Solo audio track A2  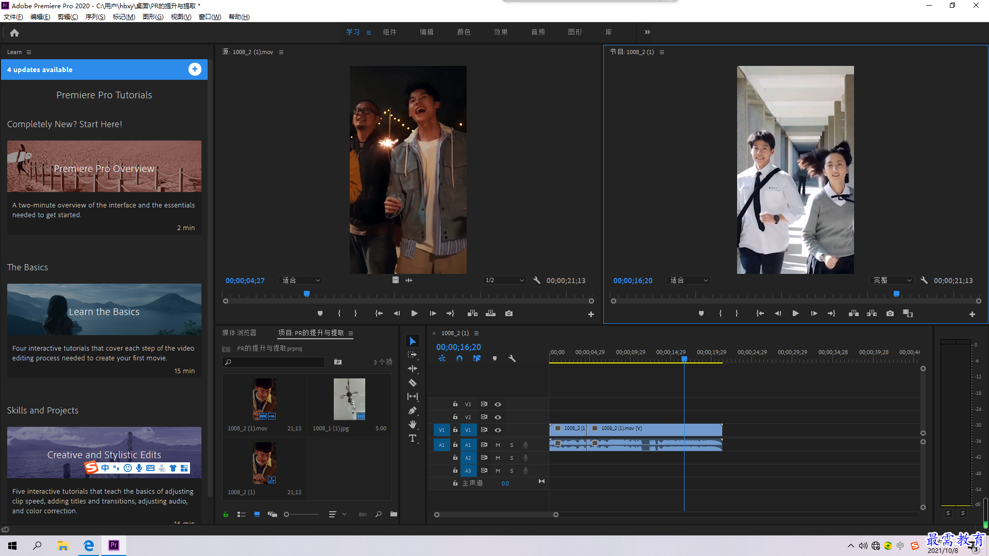pyautogui.click(x=511, y=458)
